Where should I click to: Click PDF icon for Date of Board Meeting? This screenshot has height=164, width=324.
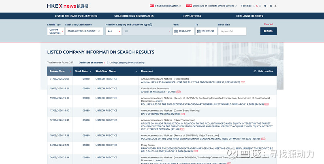pos(183,114)
